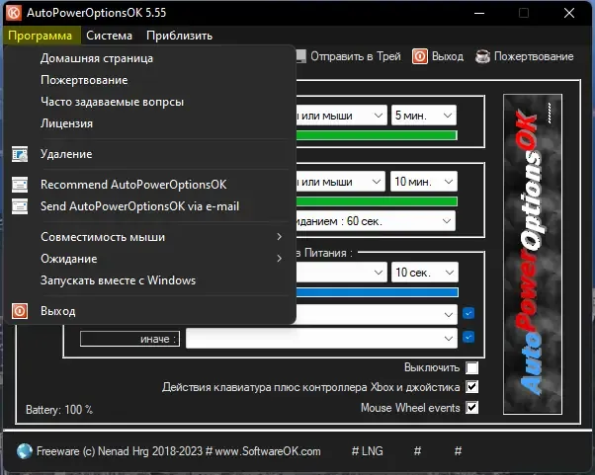Open the 5 мин. dropdown

[x=424, y=116]
